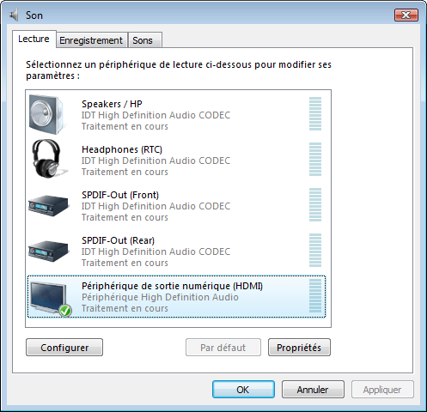Click the Speakers / HP volume level meter
This screenshot has height=412, width=427.
pyautogui.click(x=315, y=114)
